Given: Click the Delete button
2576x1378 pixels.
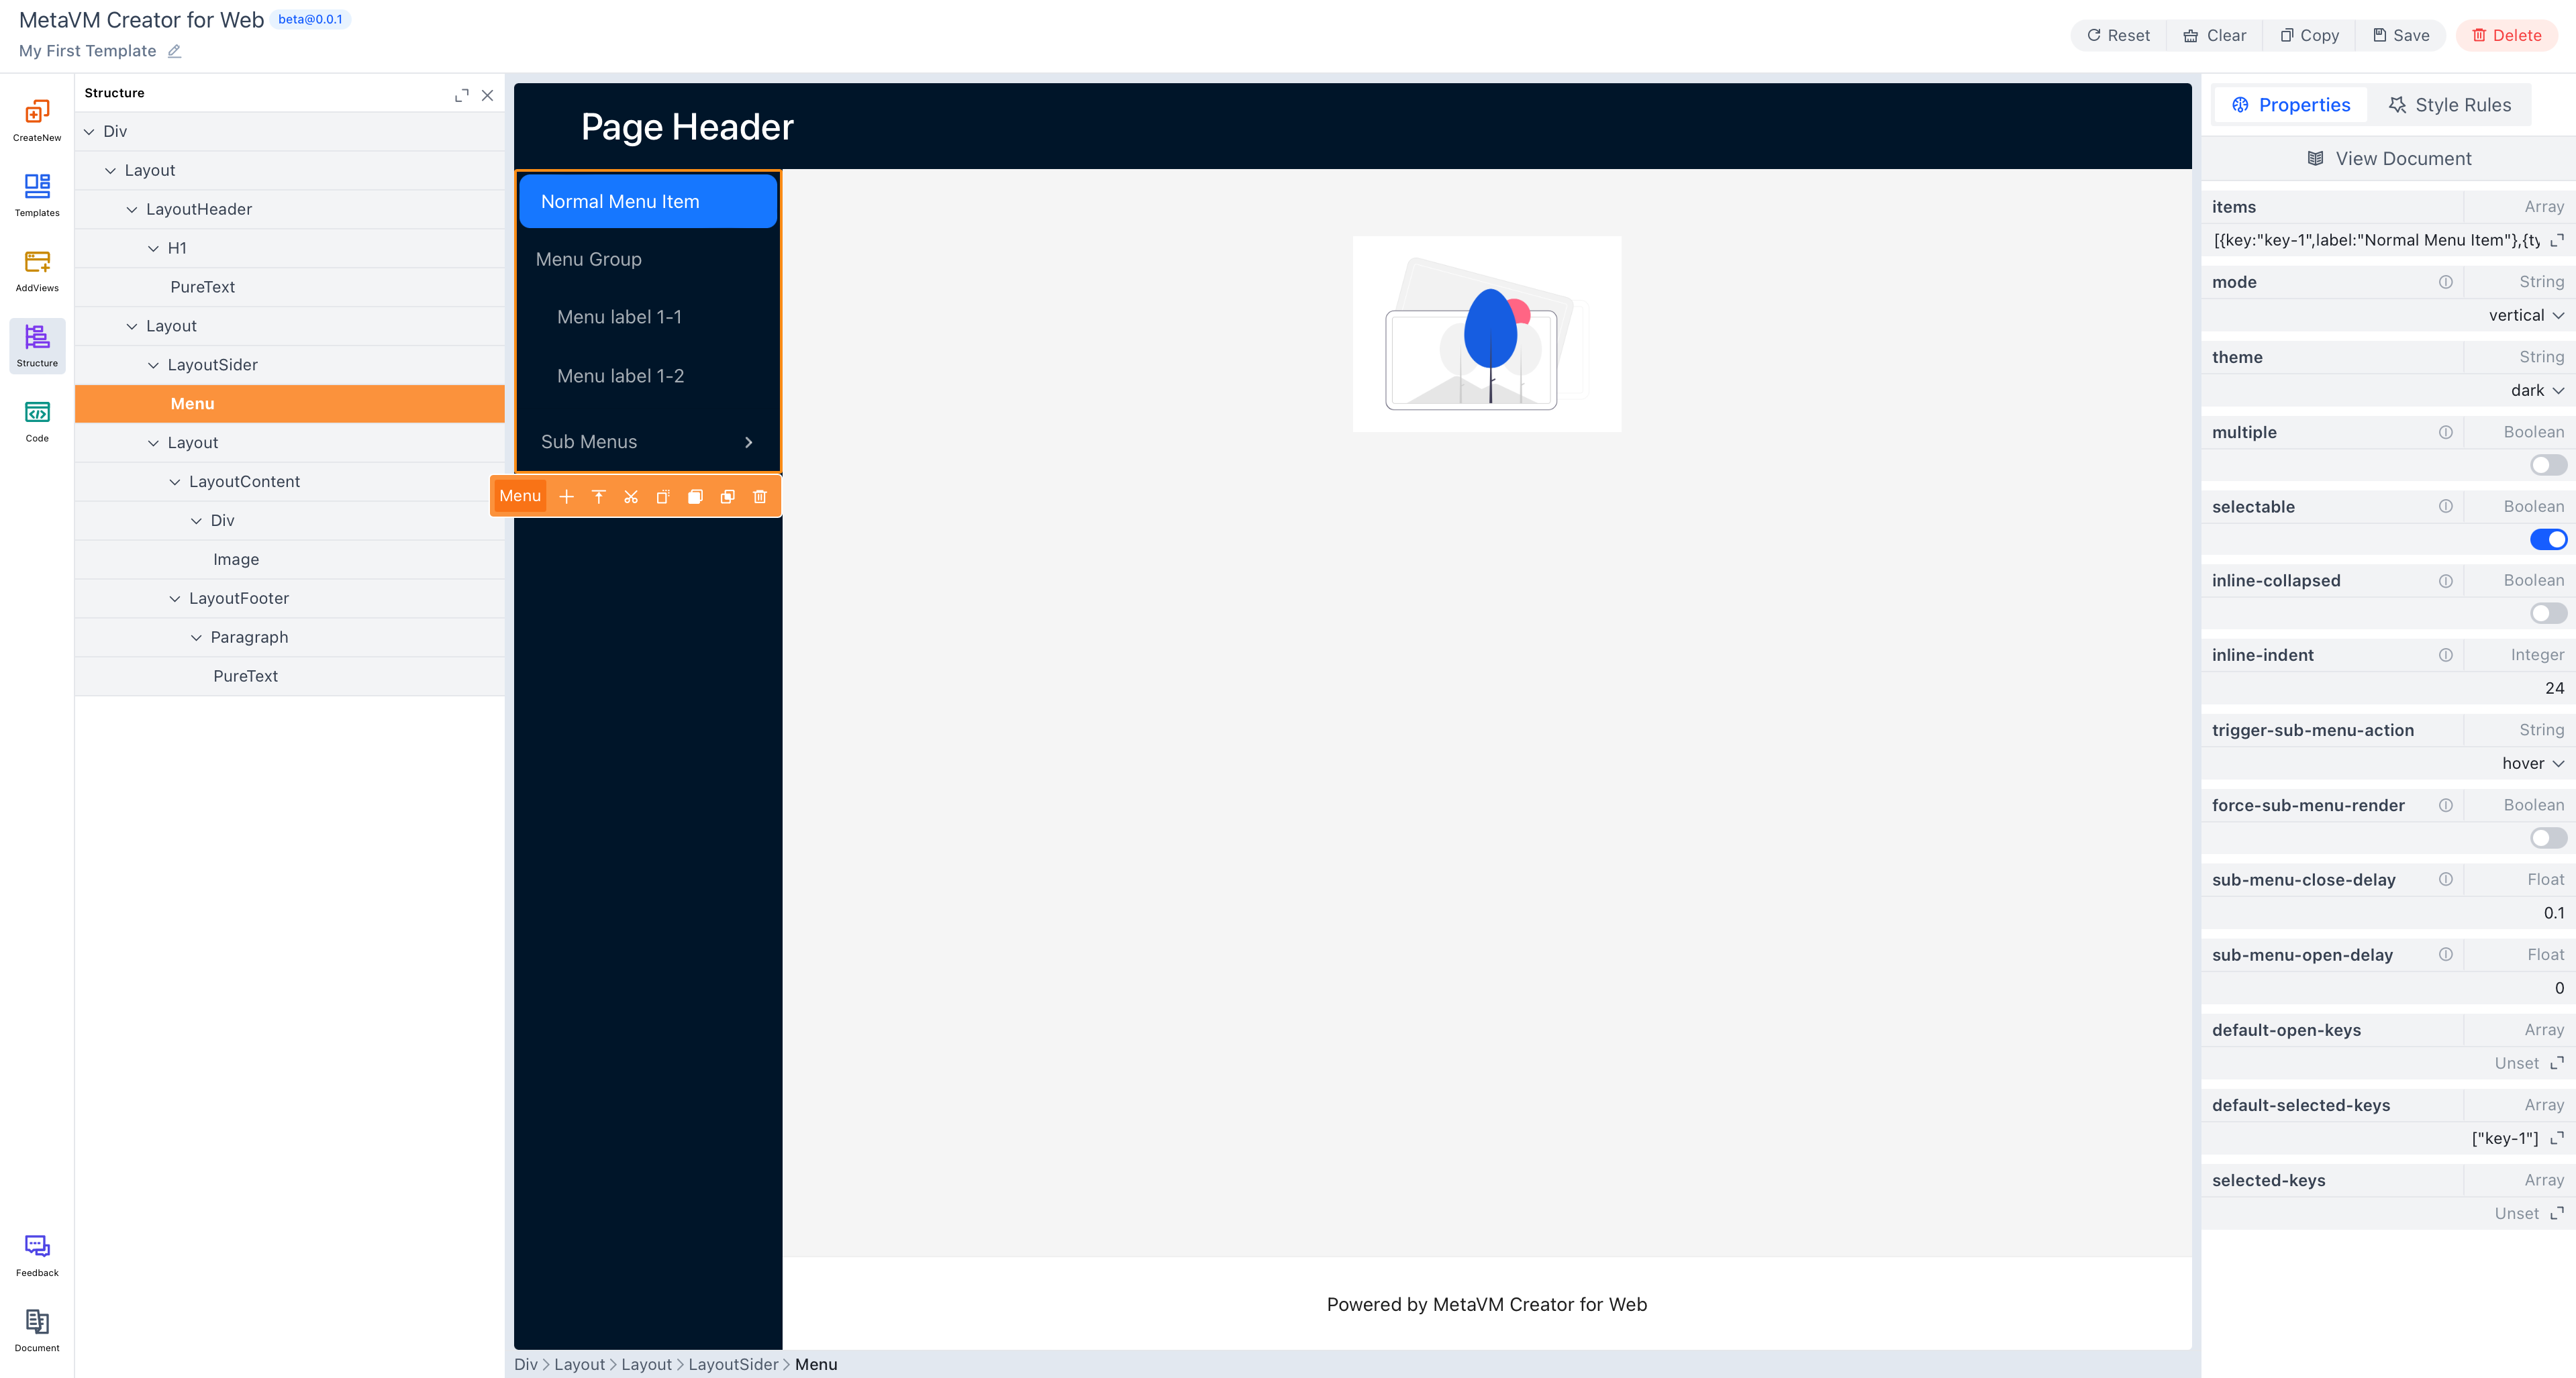Looking at the screenshot, I should point(2506,35).
